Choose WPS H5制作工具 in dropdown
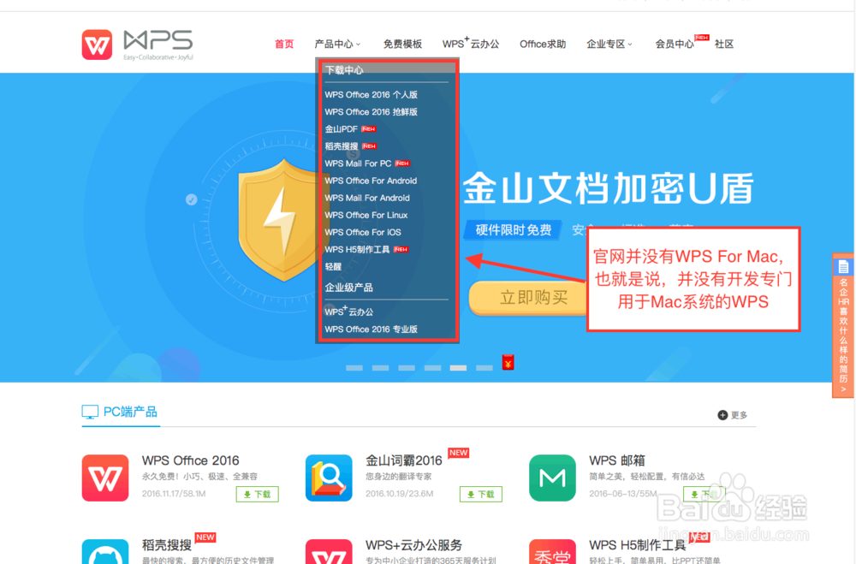This screenshot has width=856, height=564. coord(357,250)
